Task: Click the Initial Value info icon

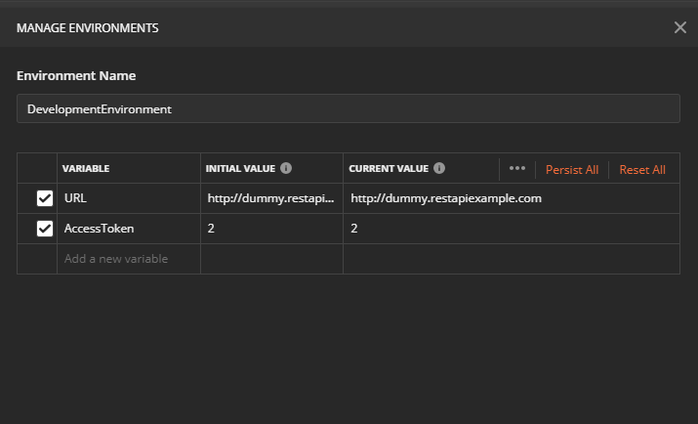Action: [286, 168]
